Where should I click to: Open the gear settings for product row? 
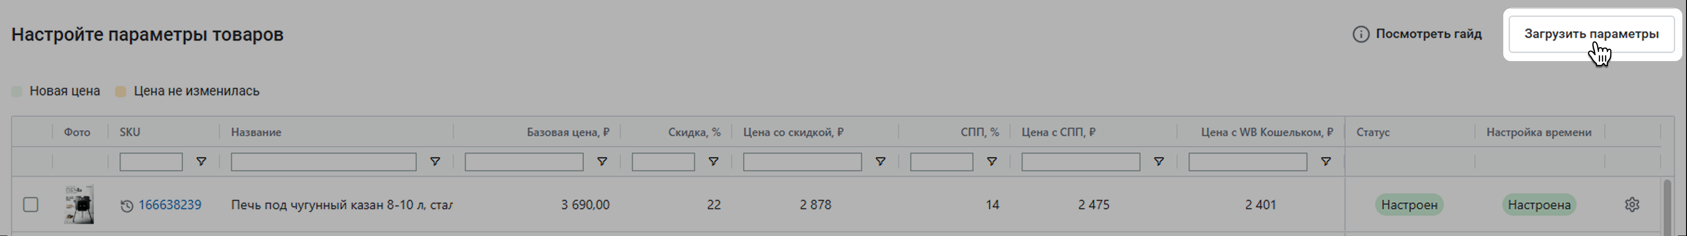coord(1632,205)
